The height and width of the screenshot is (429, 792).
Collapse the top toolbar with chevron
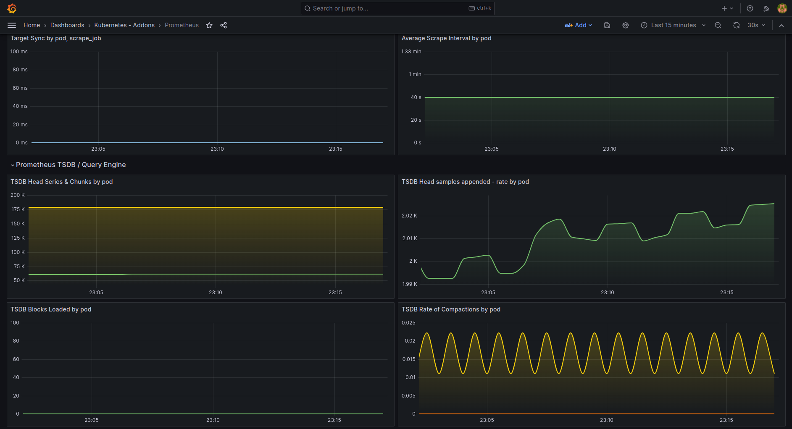click(781, 25)
